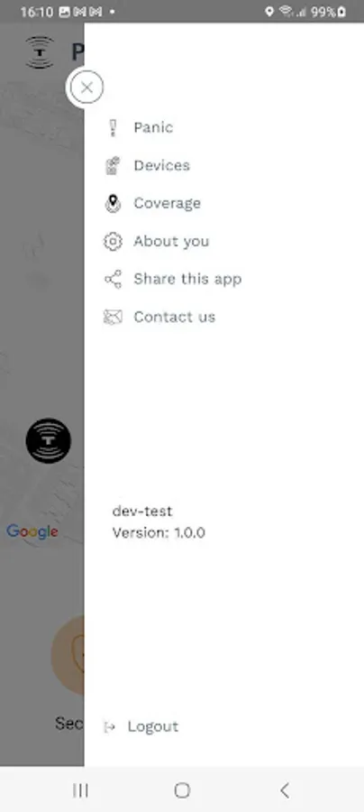Tap the Android home button
Screen dimensions: 364x812
tap(182, 790)
